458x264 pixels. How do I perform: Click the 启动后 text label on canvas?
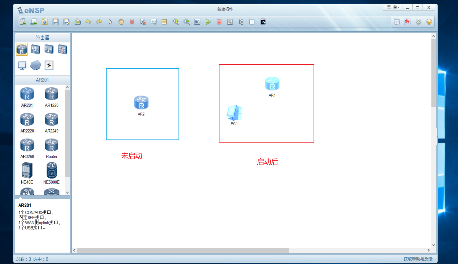click(268, 162)
